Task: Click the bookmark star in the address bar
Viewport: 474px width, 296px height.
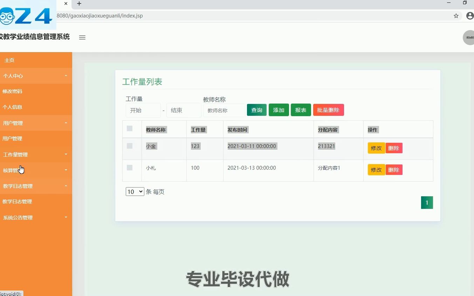Action: pyautogui.click(x=456, y=16)
